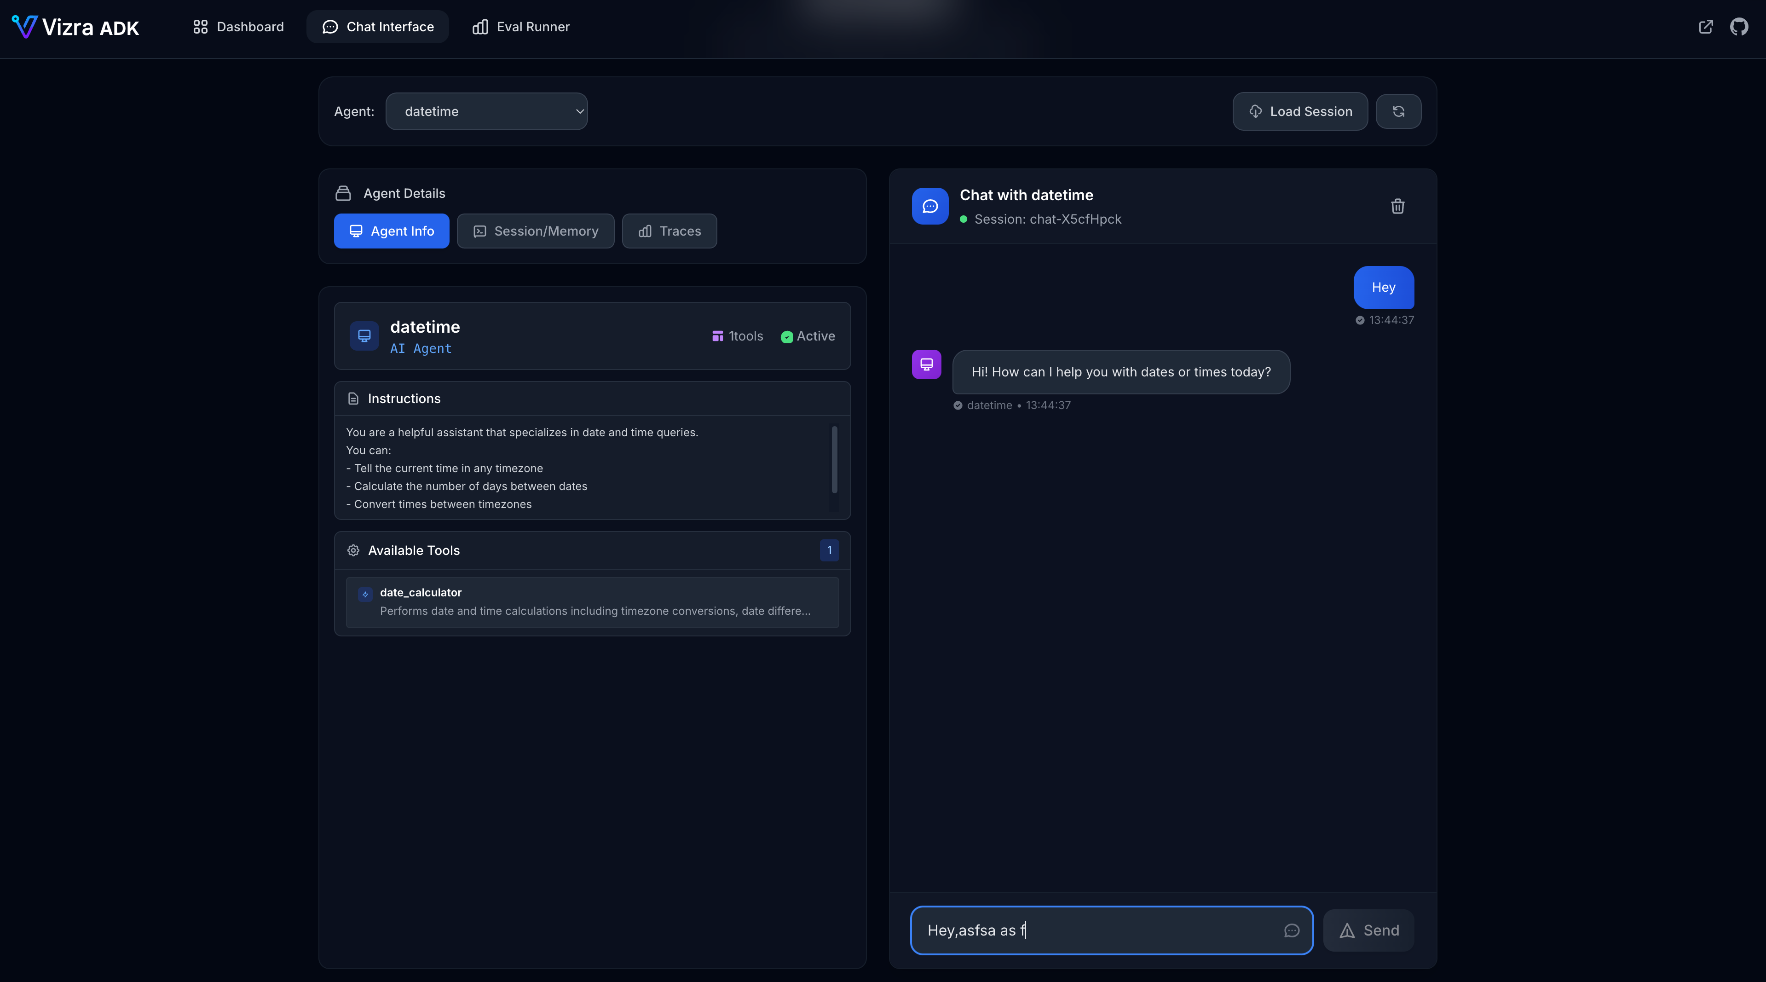Screen dimensions: 1766x982
Task: Click the Instructions panel scrollbar
Action: pyautogui.click(x=834, y=459)
